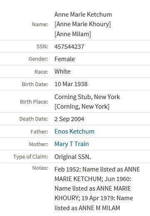Click the Death Date field label

click(34, 119)
